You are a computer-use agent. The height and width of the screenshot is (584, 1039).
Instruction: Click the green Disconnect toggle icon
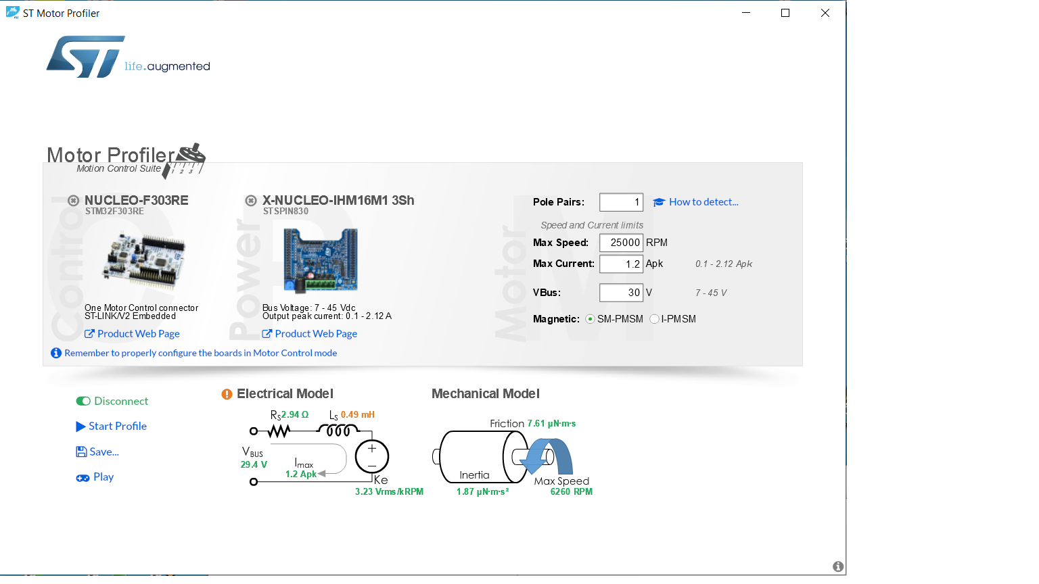[83, 401]
